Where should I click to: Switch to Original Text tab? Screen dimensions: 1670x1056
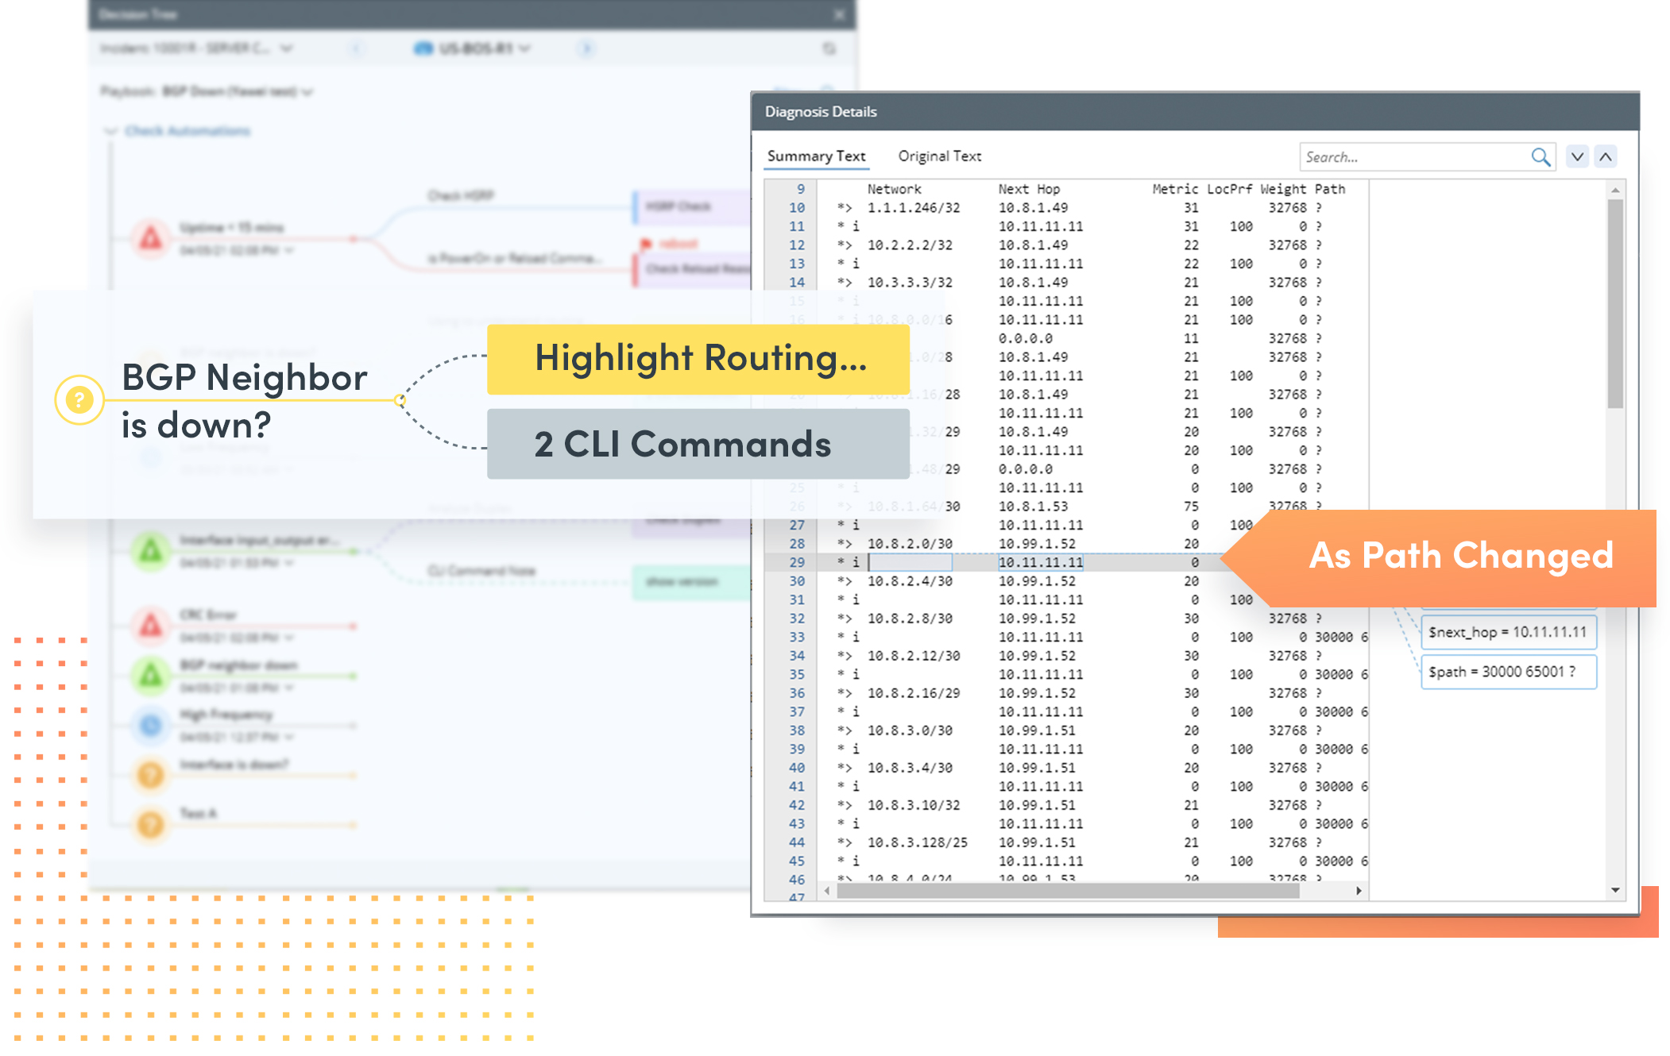coord(939,156)
